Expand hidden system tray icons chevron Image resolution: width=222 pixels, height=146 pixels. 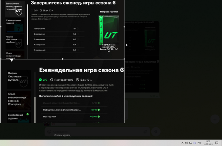[x=182, y=143]
